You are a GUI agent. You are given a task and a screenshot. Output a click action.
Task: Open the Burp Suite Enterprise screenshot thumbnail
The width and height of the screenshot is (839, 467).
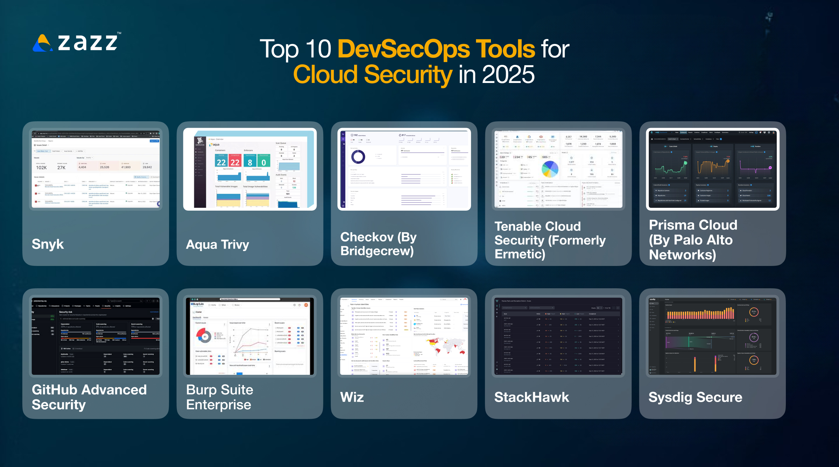(x=250, y=336)
